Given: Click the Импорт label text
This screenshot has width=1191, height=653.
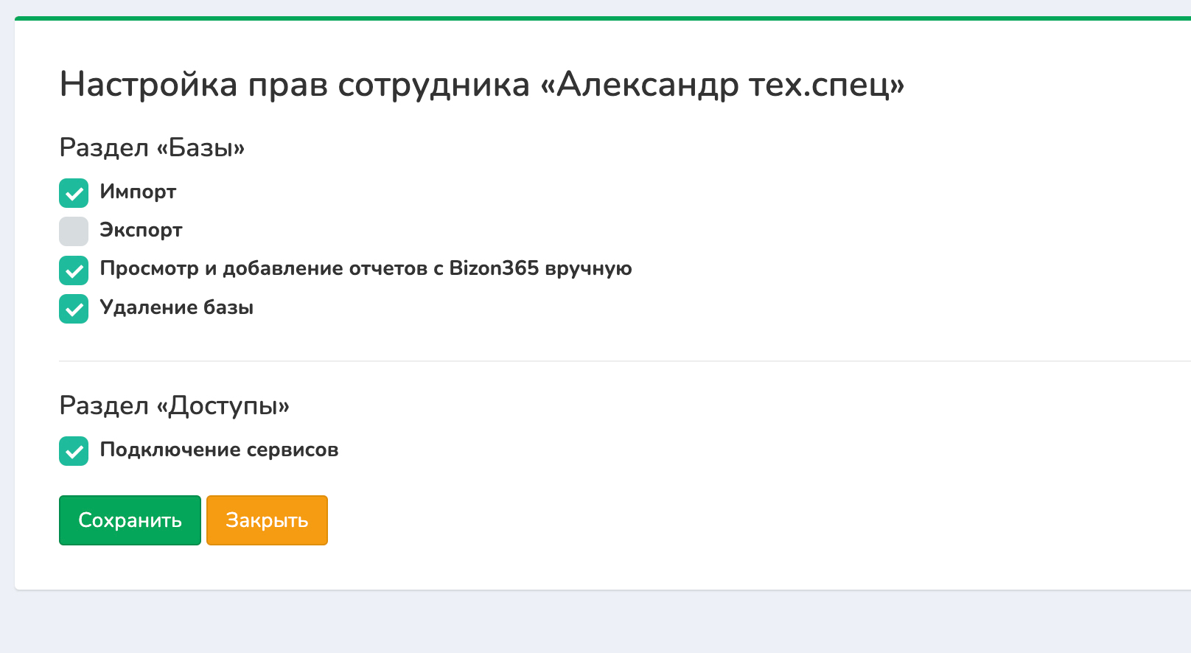Looking at the screenshot, I should click(138, 192).
